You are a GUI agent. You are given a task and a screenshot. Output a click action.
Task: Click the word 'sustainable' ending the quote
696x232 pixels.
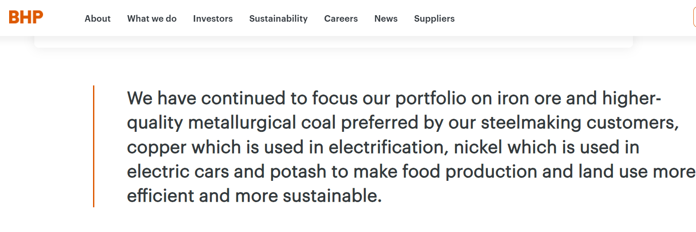(332, 196)
